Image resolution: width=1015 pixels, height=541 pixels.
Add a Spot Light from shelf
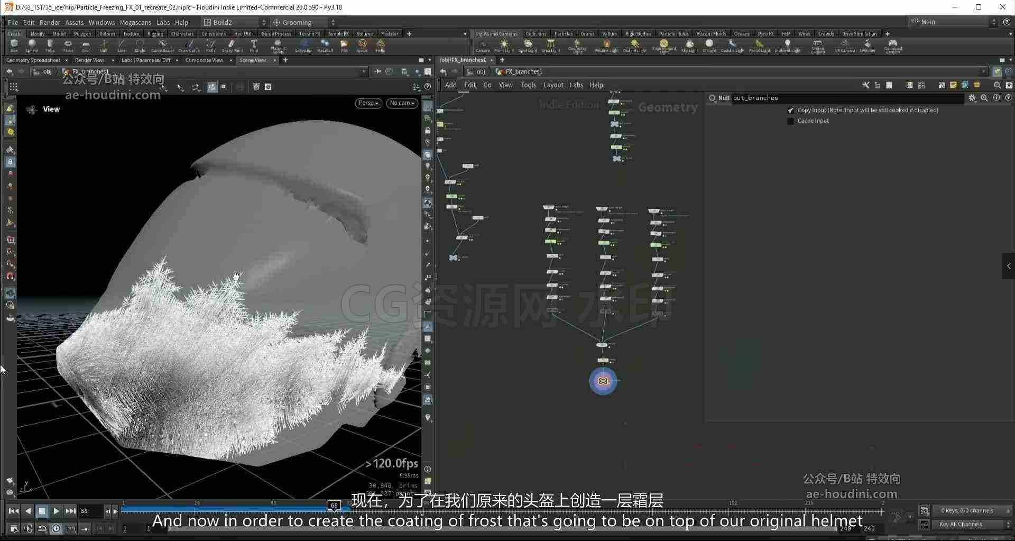point(528,45)
